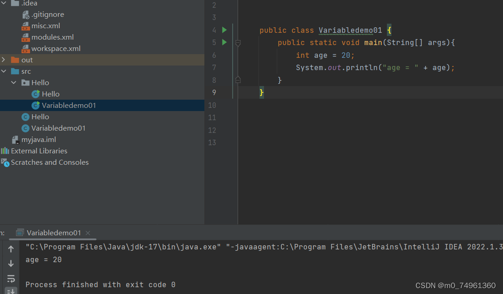The height and width of the screenshot is (294, 503).
Task: Open Scratches and Consoles node
Action: point(50,162)
